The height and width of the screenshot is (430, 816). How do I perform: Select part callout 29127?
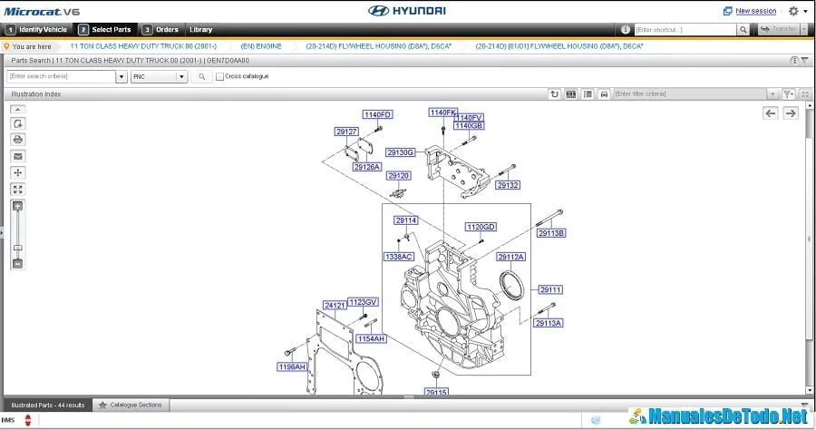(x=346, y=132)
